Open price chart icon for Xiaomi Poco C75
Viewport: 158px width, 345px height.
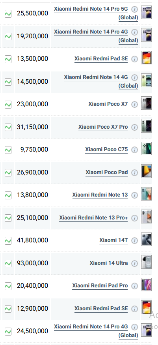(8, 150)
